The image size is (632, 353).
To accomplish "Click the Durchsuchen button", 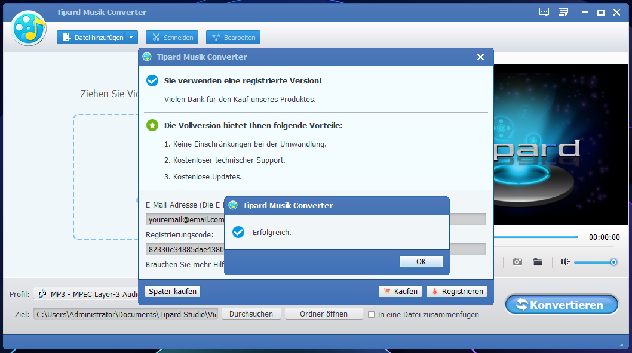I will [251, 314].
